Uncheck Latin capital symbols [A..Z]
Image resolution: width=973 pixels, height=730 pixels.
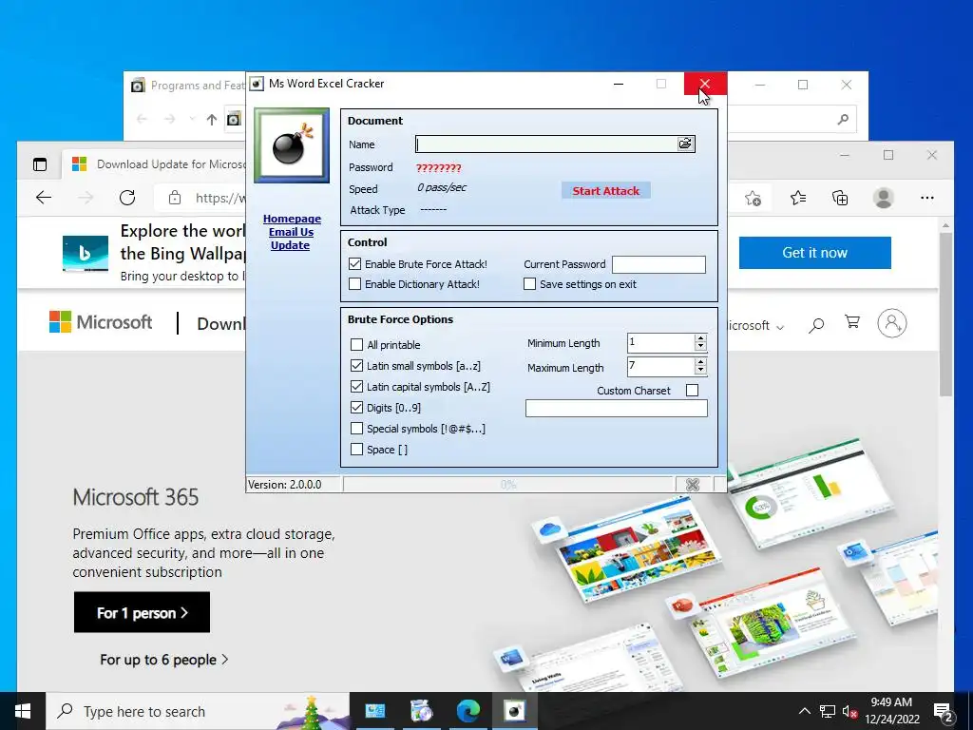coord(357,386)
